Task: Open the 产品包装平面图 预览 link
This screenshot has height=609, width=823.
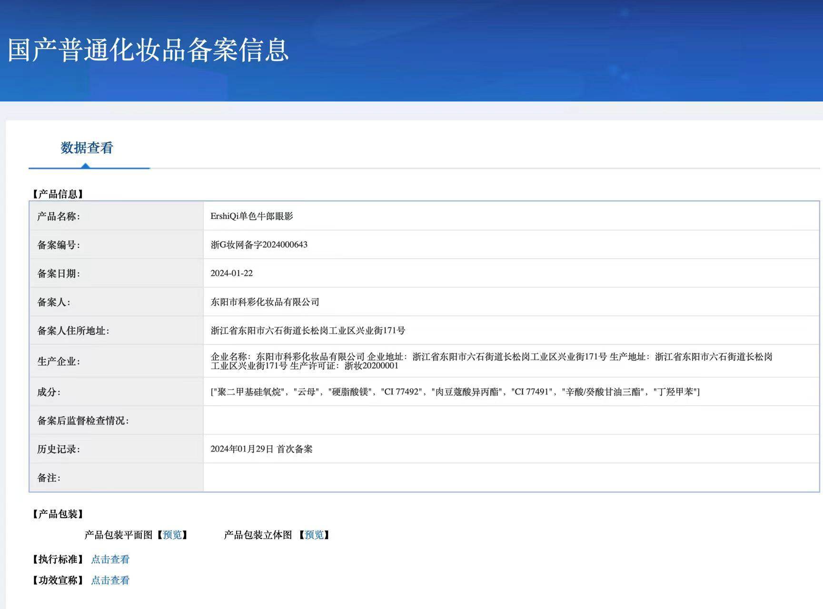Action: click(x=172, y=535)
